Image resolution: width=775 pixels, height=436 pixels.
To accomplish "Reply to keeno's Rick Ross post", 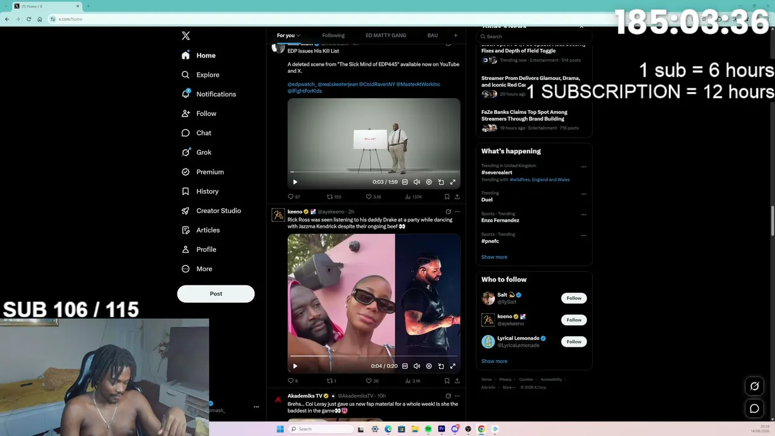I will coord(293,381).
